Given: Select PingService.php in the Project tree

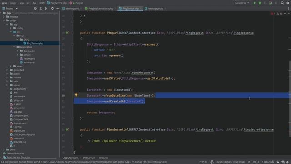Looking at the screenshot, I should point(35,43).
